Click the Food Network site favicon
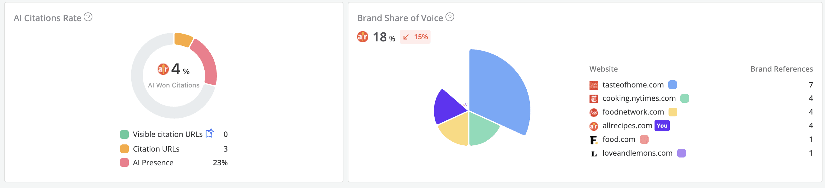 594,112
